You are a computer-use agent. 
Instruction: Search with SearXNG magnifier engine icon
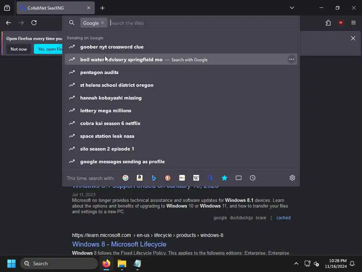click(x=210, y=178)
